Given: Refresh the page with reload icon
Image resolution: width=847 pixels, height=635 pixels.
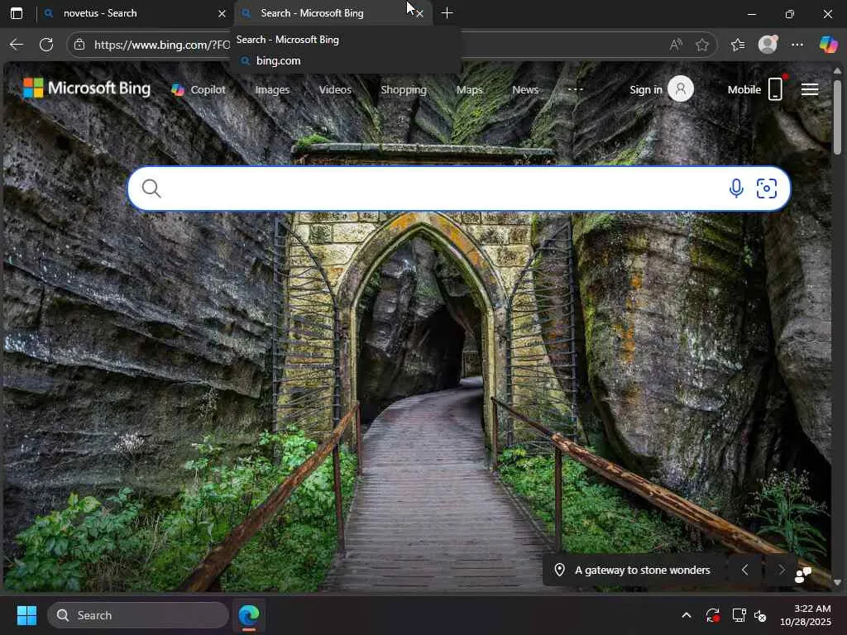Looking at the screenshot, I should pos(46,45).
